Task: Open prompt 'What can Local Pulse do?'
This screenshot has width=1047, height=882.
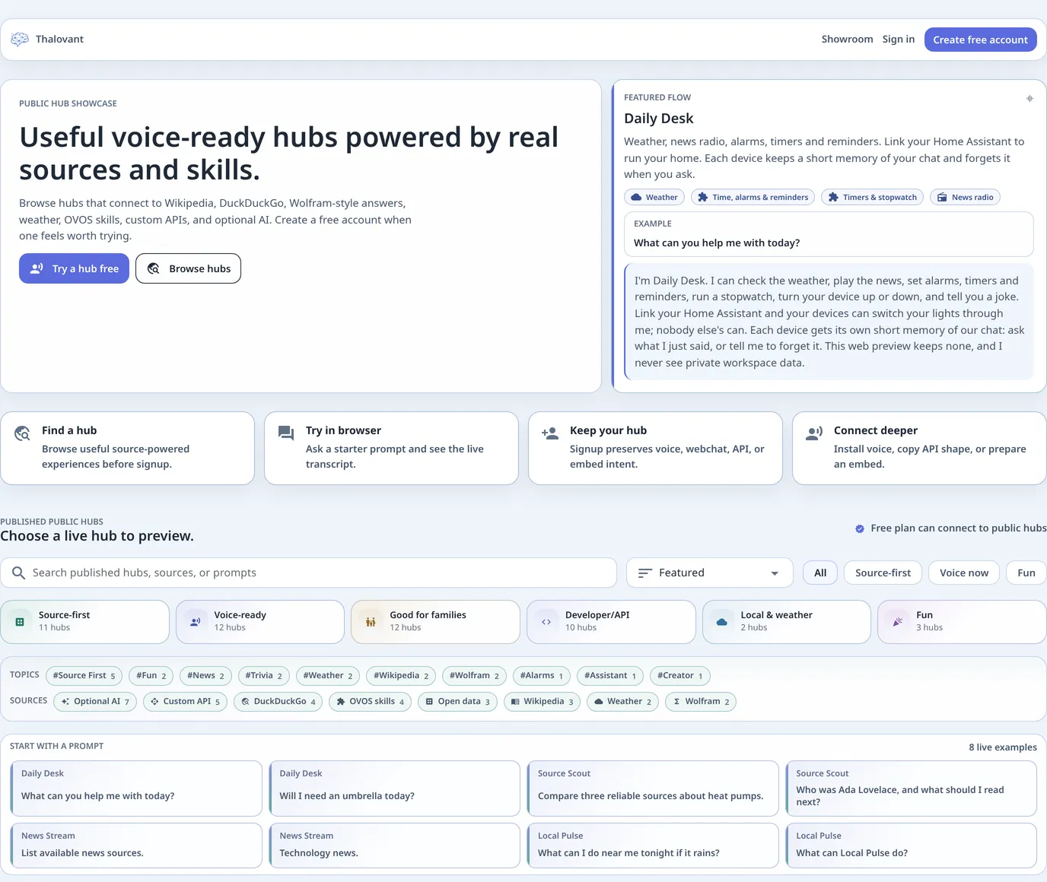Action: pyautogui.click(x=911, y=846)
